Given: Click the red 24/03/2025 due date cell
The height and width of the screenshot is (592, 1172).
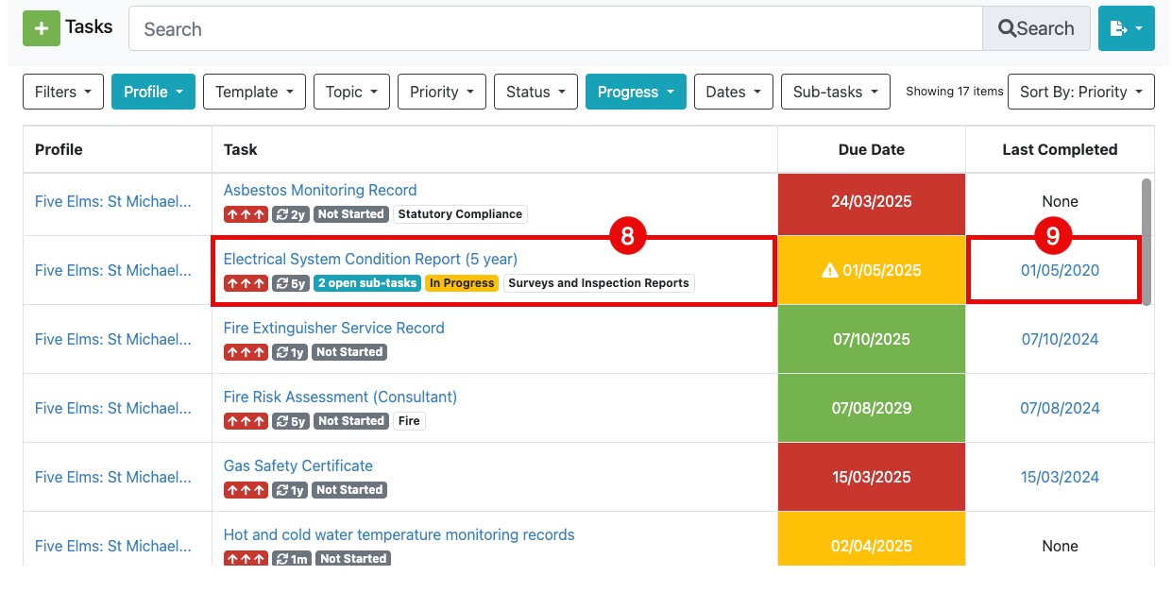Looking at the screenshot, I should point(871,202).
